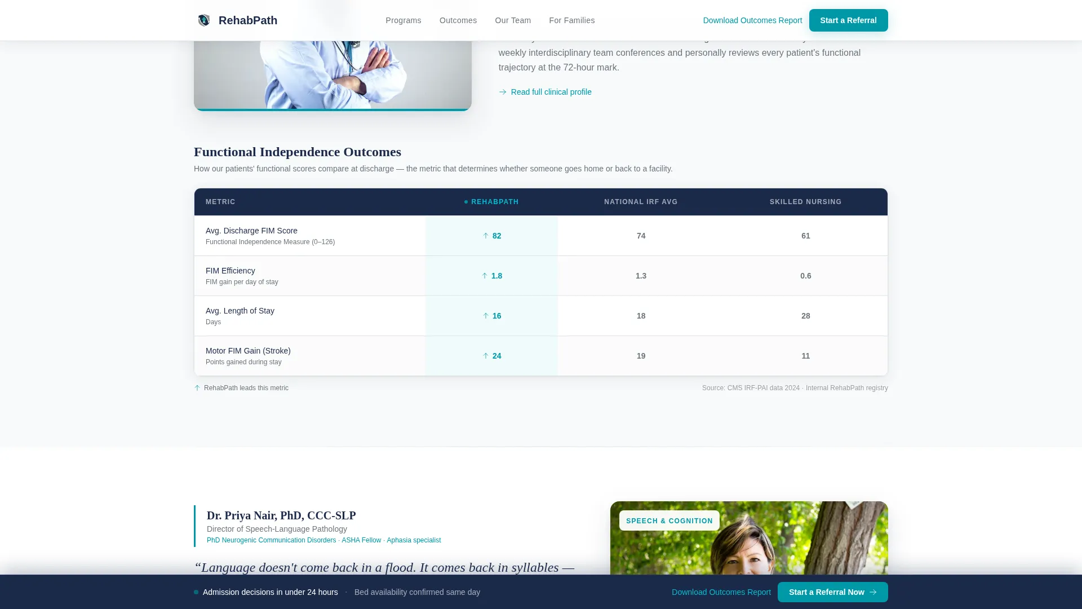Click Bed availability confirmed same day text
The width and height of the screenshot is (1082, 609).
[417, 592]
